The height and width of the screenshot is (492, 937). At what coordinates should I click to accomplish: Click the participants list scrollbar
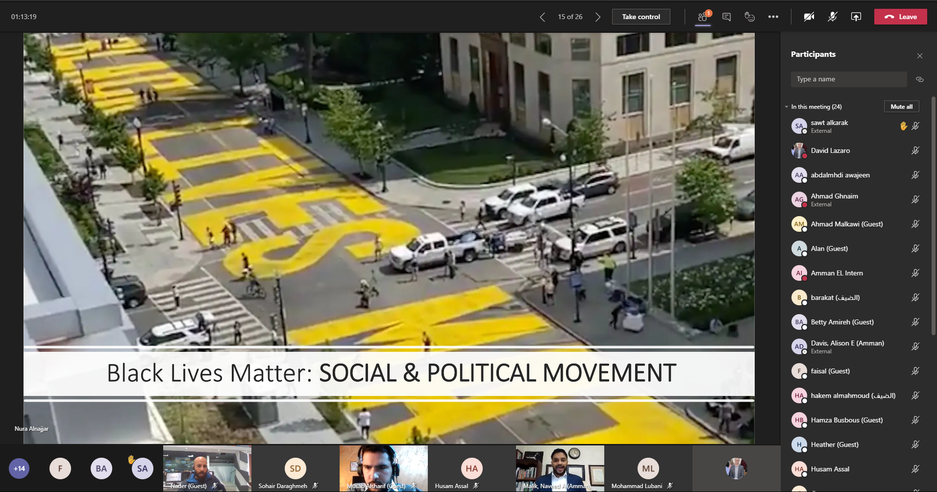(x=934, y=216)
